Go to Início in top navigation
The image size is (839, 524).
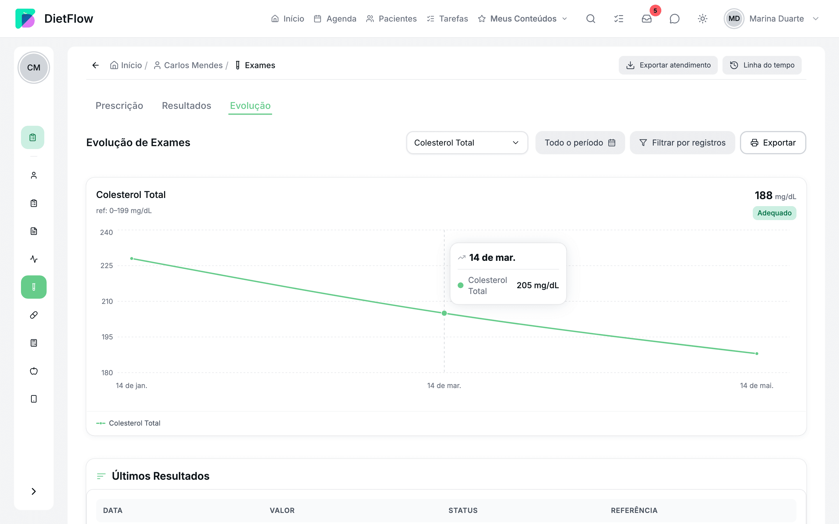[288, 19]
